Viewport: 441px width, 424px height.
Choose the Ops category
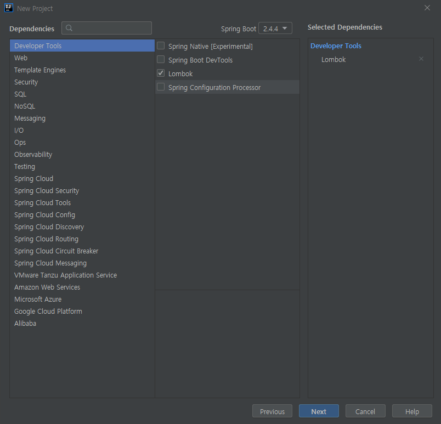point(82,143)
